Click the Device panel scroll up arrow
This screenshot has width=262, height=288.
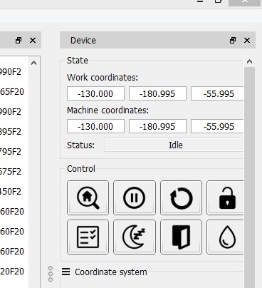coord(249,61)
